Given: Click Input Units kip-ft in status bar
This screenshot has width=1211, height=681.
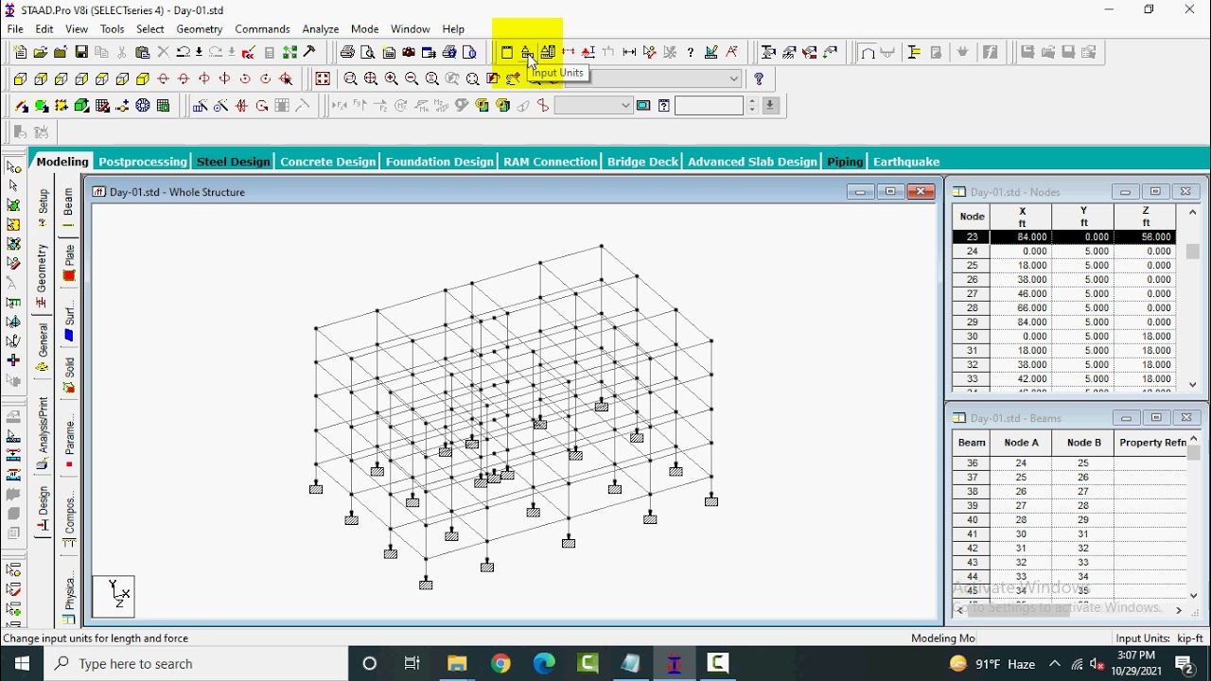Looking at the screenshot, I should tap(1159, 638).
